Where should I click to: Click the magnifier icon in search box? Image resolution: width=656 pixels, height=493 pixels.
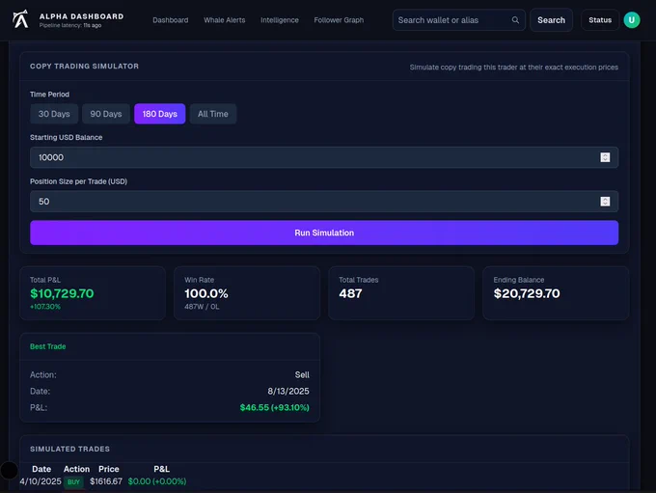[515, 20]
